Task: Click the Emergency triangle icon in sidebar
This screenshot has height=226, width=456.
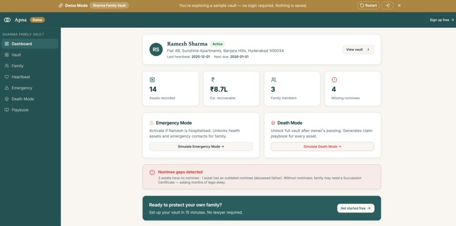Action: pyautogui.click(x=7, y=88)
